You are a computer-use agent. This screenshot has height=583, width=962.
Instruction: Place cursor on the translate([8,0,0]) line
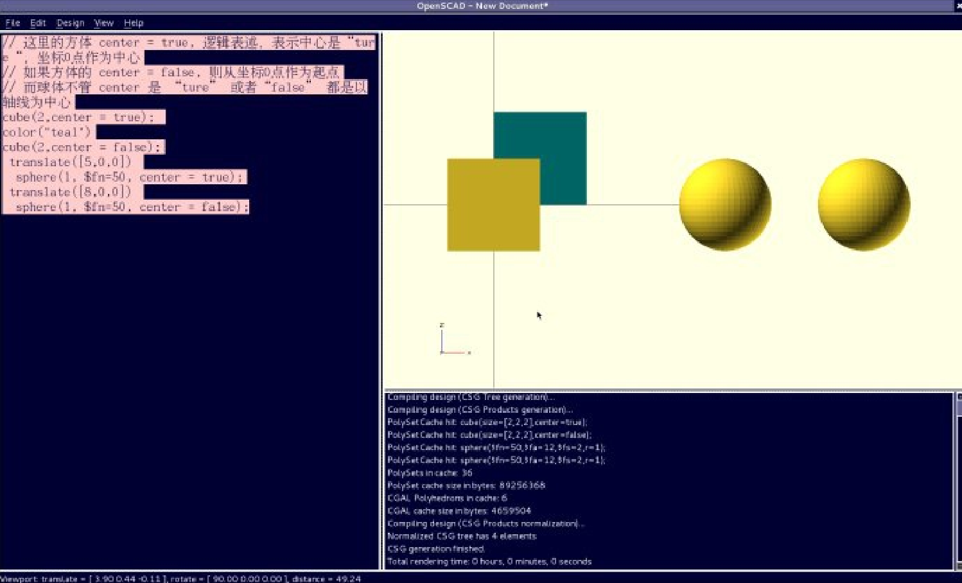[x=70, y=192]
